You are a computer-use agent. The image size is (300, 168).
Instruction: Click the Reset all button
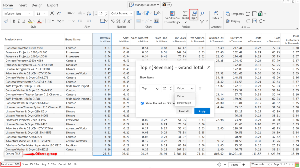pos(184,111)
